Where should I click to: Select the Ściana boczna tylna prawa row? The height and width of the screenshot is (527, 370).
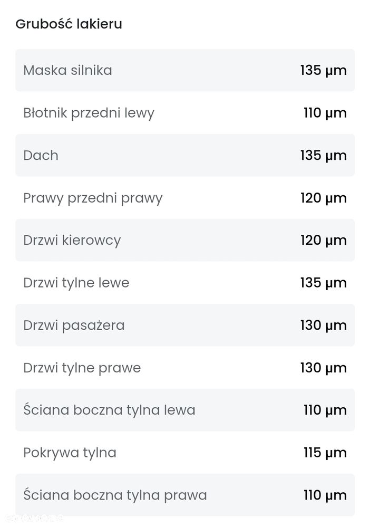(185, 495)
